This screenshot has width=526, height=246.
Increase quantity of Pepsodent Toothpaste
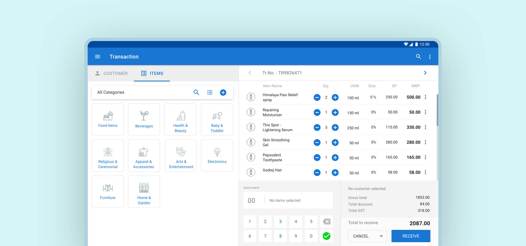coord(335,157)
